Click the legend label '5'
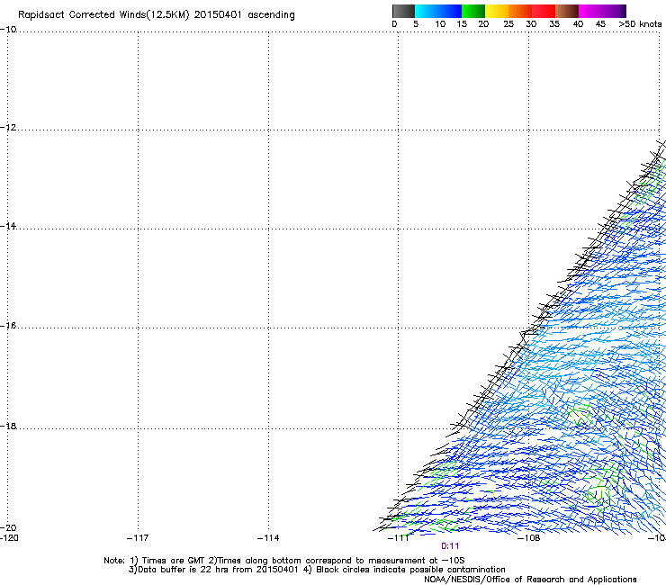This screenshot has width=666, height=585. pyautogui.click(x=416, y=24)
